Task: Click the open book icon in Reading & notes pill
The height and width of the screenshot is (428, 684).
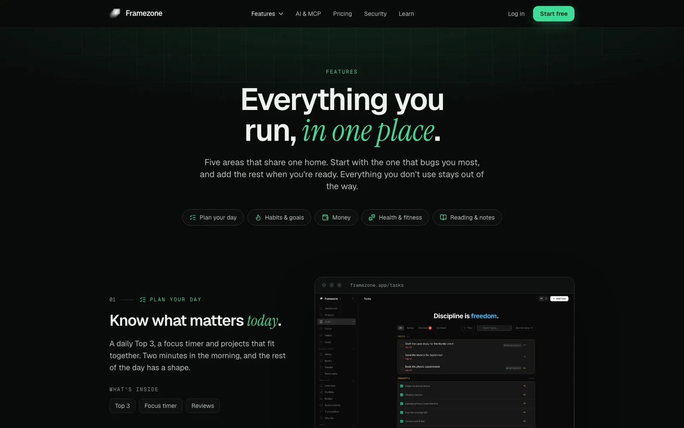Action: click(x=443, y=217)
